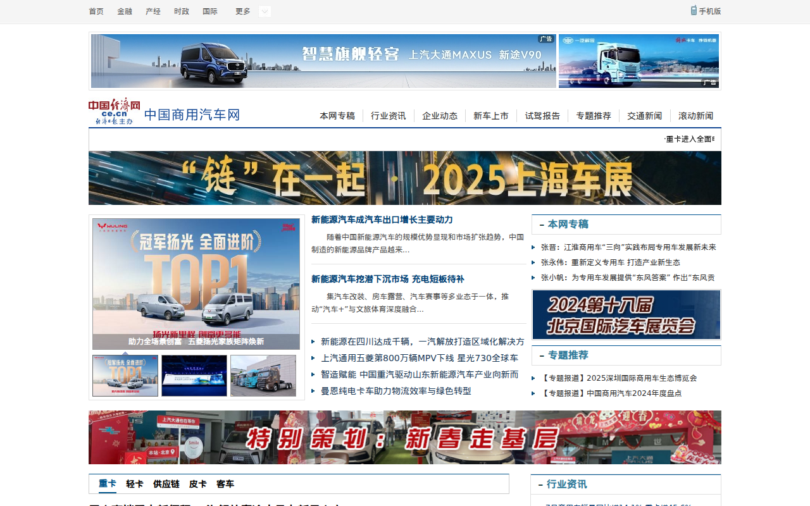Select third slideshow thumbnail with trucks
The image size is (810, 506).
click(263, 376)
